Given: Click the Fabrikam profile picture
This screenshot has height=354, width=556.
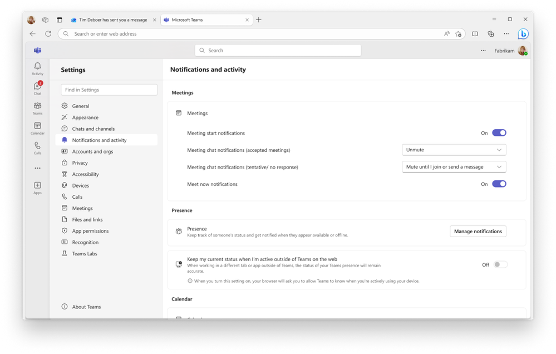Looking at the screenshot, I should [521, 50].
